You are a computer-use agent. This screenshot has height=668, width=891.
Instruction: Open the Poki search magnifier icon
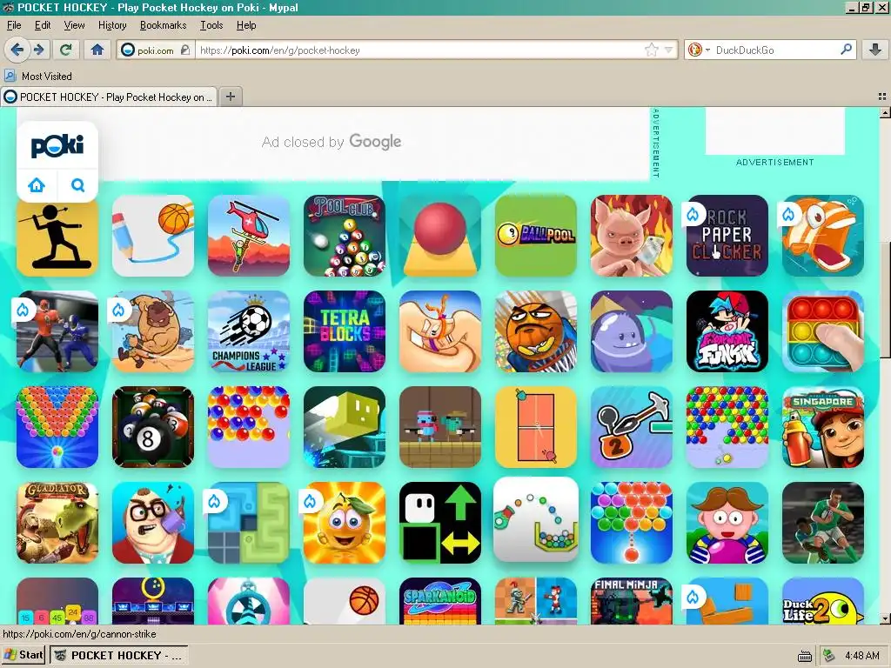(x=77, y=185)
